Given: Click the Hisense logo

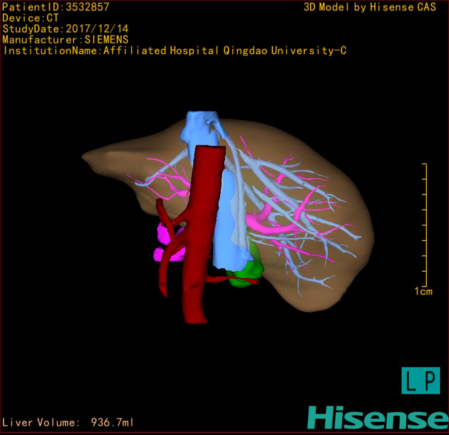Looking at the screenshot, I should pos(378,418).
